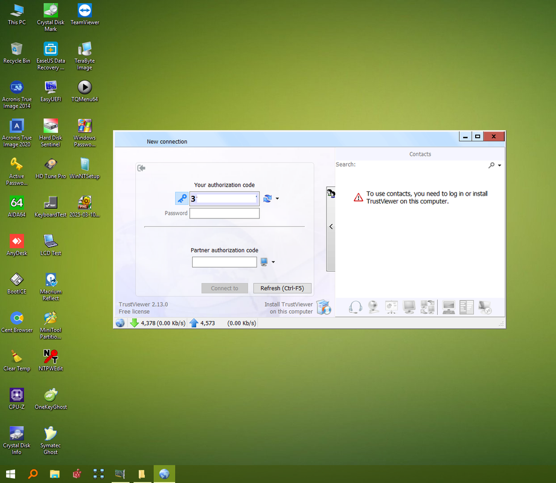Open the search options dropdown arrow

coord(500,165)
